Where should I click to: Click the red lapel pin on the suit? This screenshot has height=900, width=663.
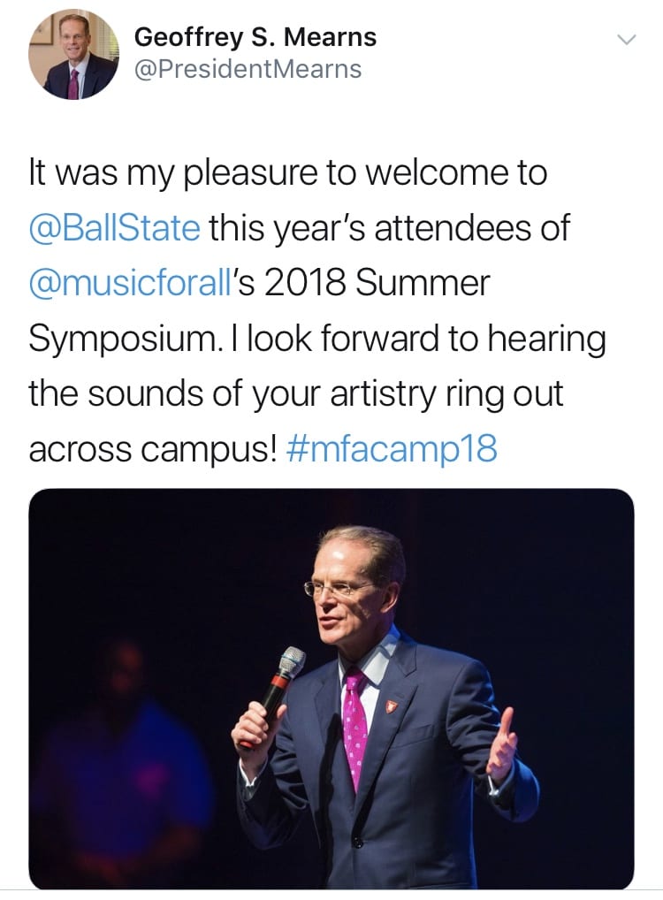(x=392, y=705)
